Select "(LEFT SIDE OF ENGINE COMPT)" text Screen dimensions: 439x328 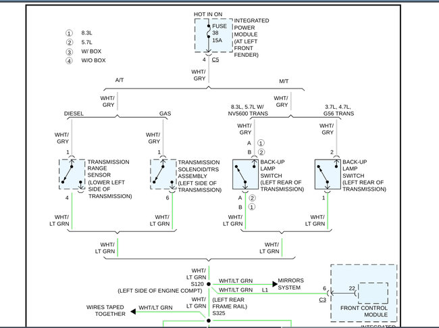(160, 291)
